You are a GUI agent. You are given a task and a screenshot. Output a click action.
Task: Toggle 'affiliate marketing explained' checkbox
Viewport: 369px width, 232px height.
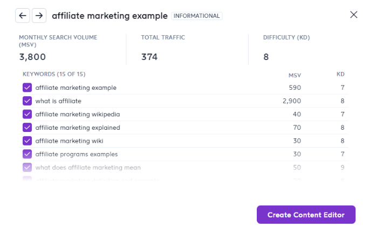[x=28, y=128]
